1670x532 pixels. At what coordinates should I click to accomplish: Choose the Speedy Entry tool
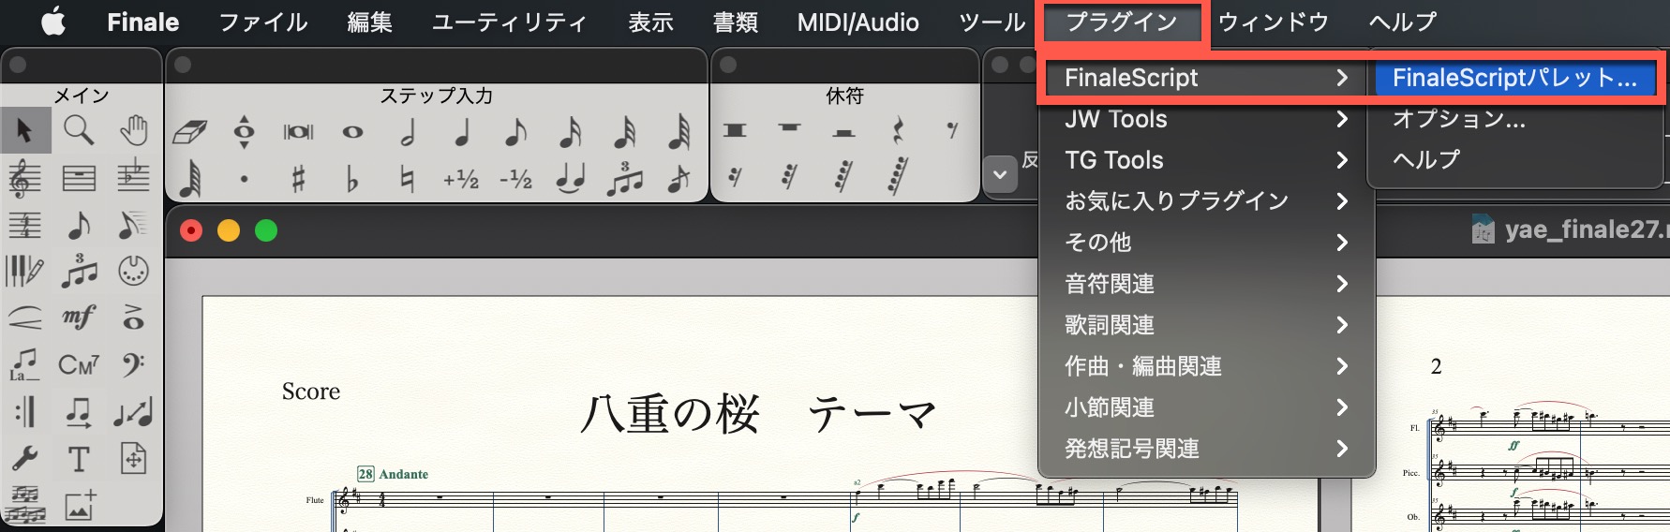(133, 225)
